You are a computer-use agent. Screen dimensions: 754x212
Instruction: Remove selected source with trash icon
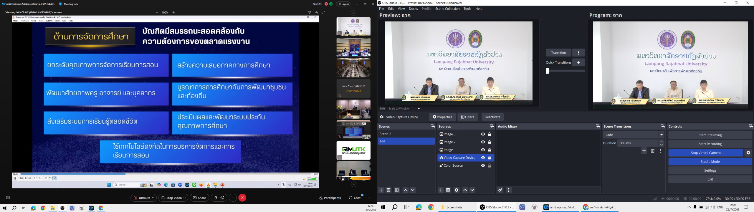(x=448, y=190)
